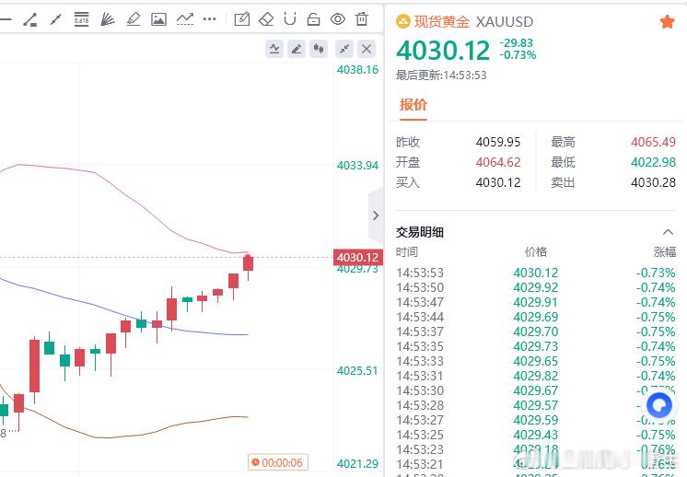Select the 14:53:53 trade row time
687x477 pixels.
(x=420, y=273)
